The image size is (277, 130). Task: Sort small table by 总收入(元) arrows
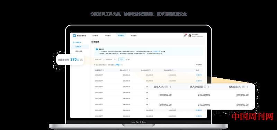click(129, 70)
